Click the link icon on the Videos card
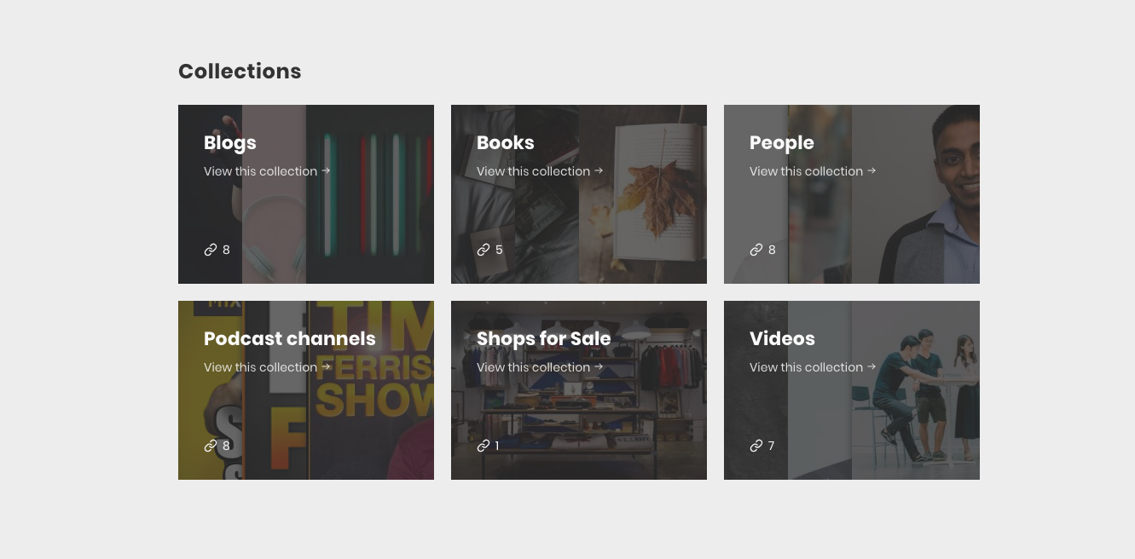 pos(756,446)
